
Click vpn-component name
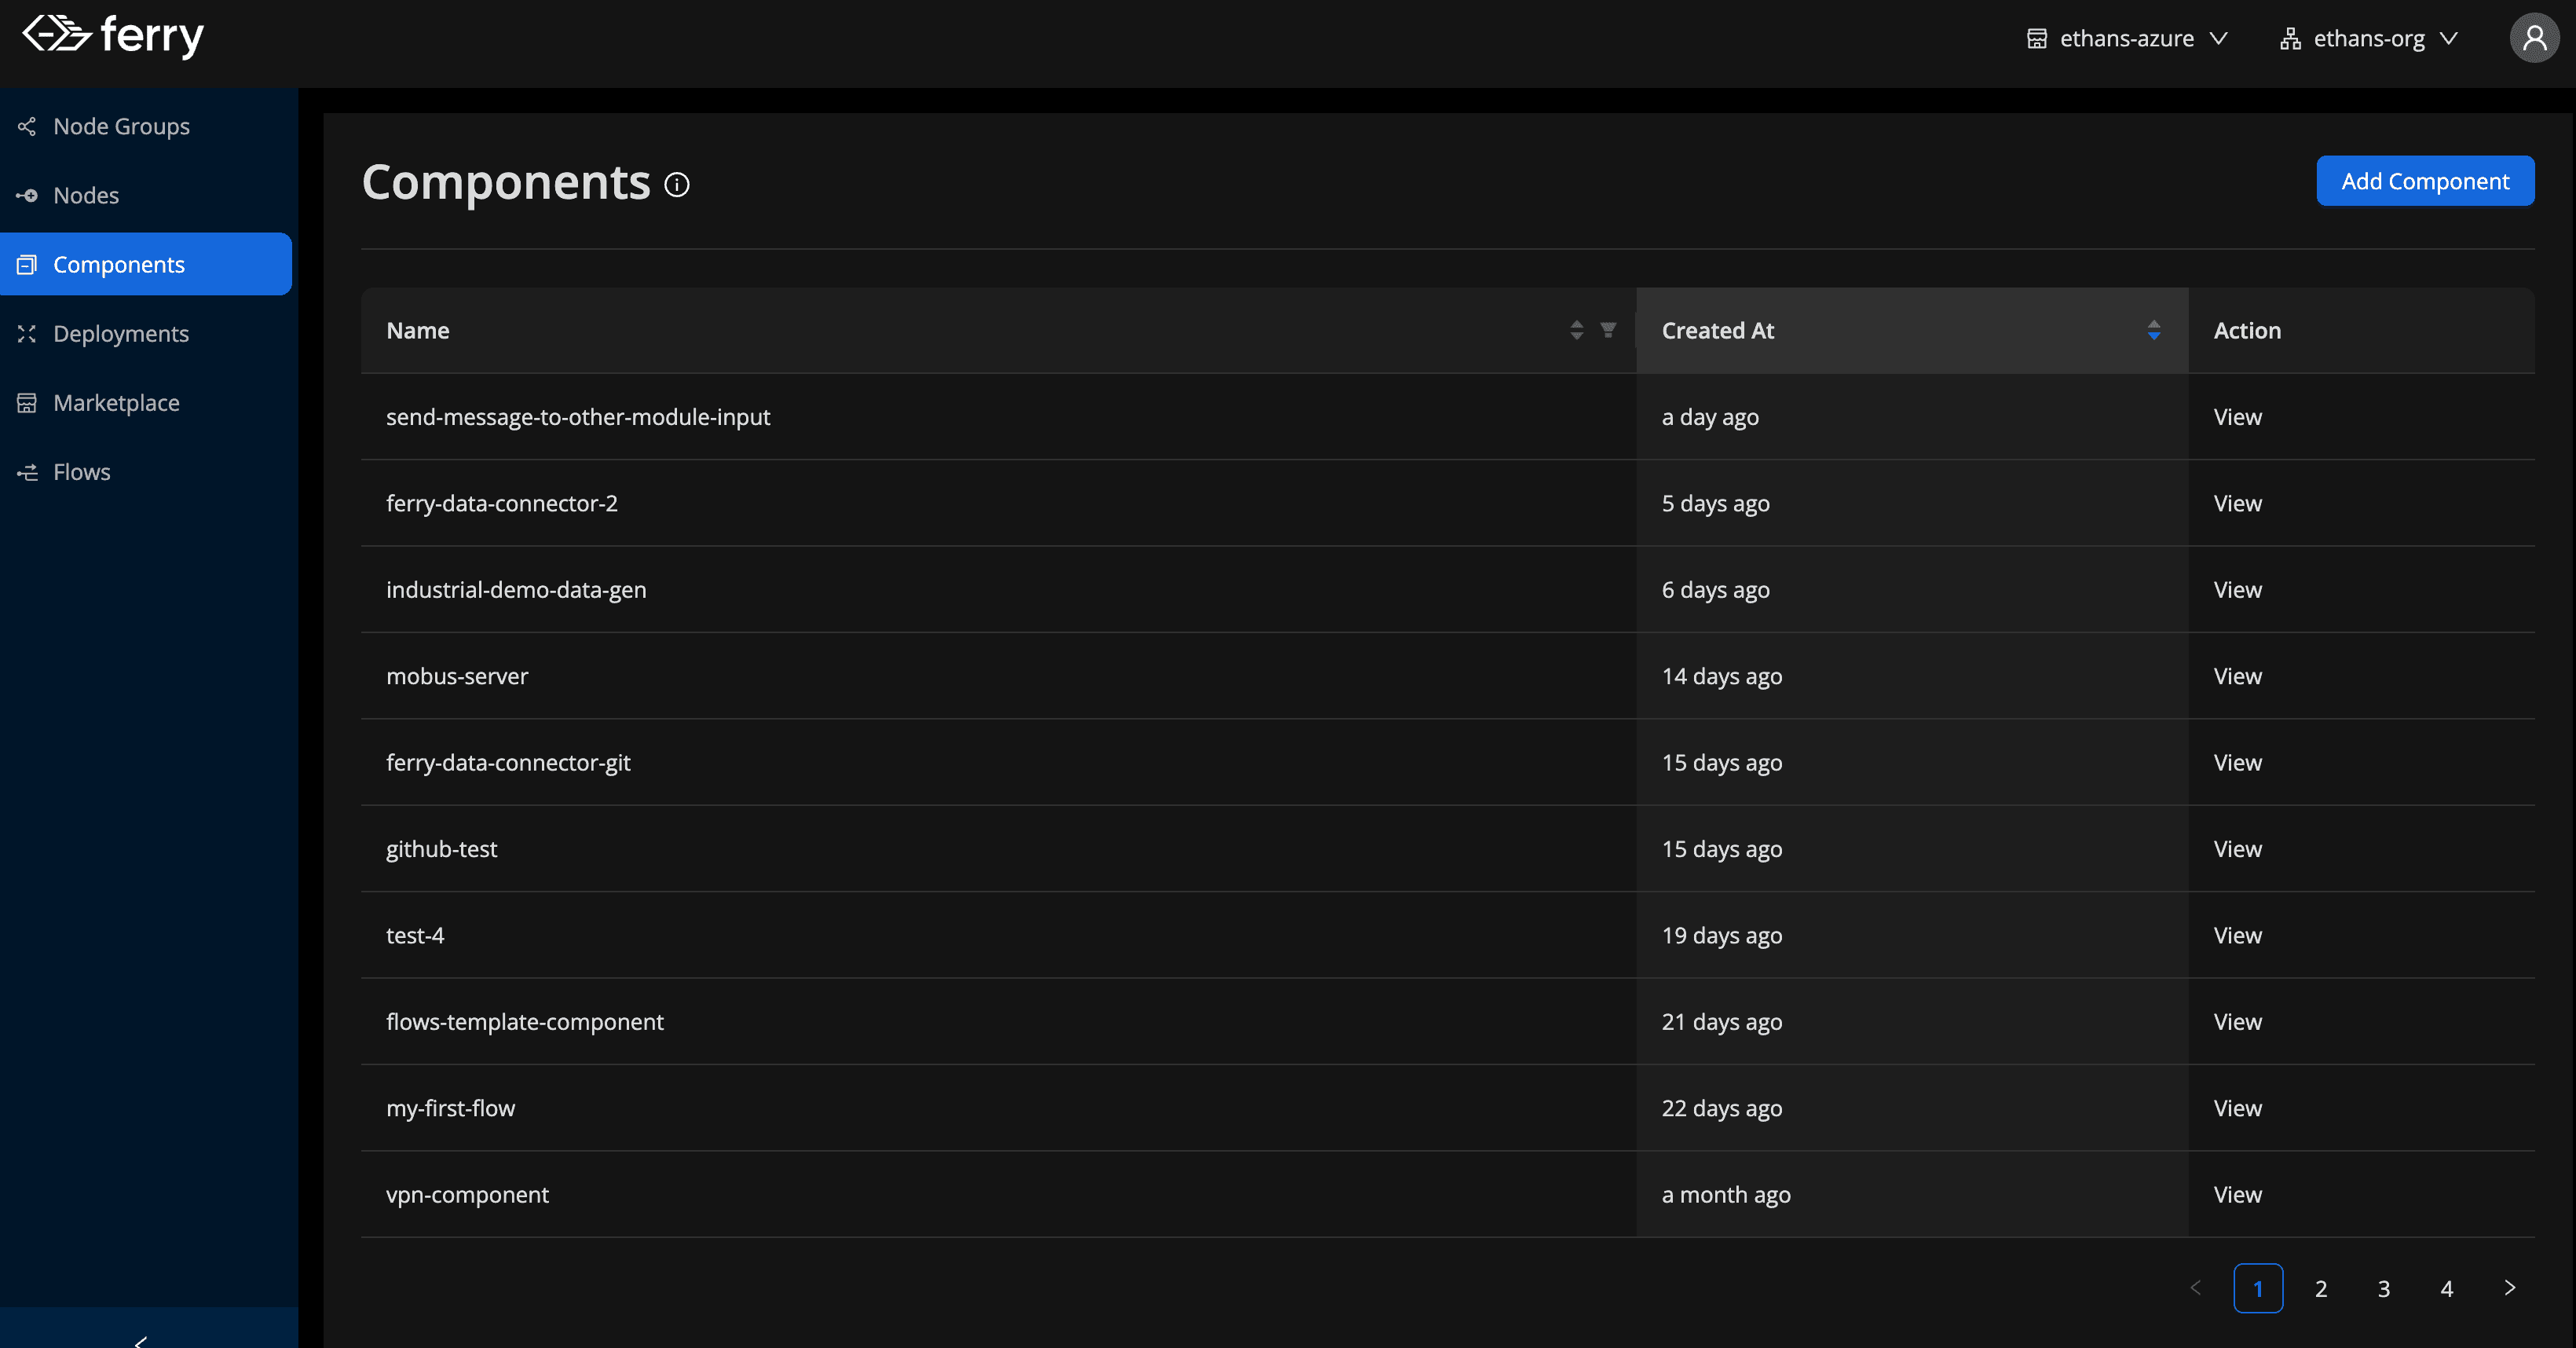(467, 1194)
